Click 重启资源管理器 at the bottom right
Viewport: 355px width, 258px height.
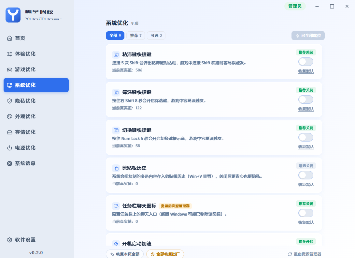(x=305, y=254)
